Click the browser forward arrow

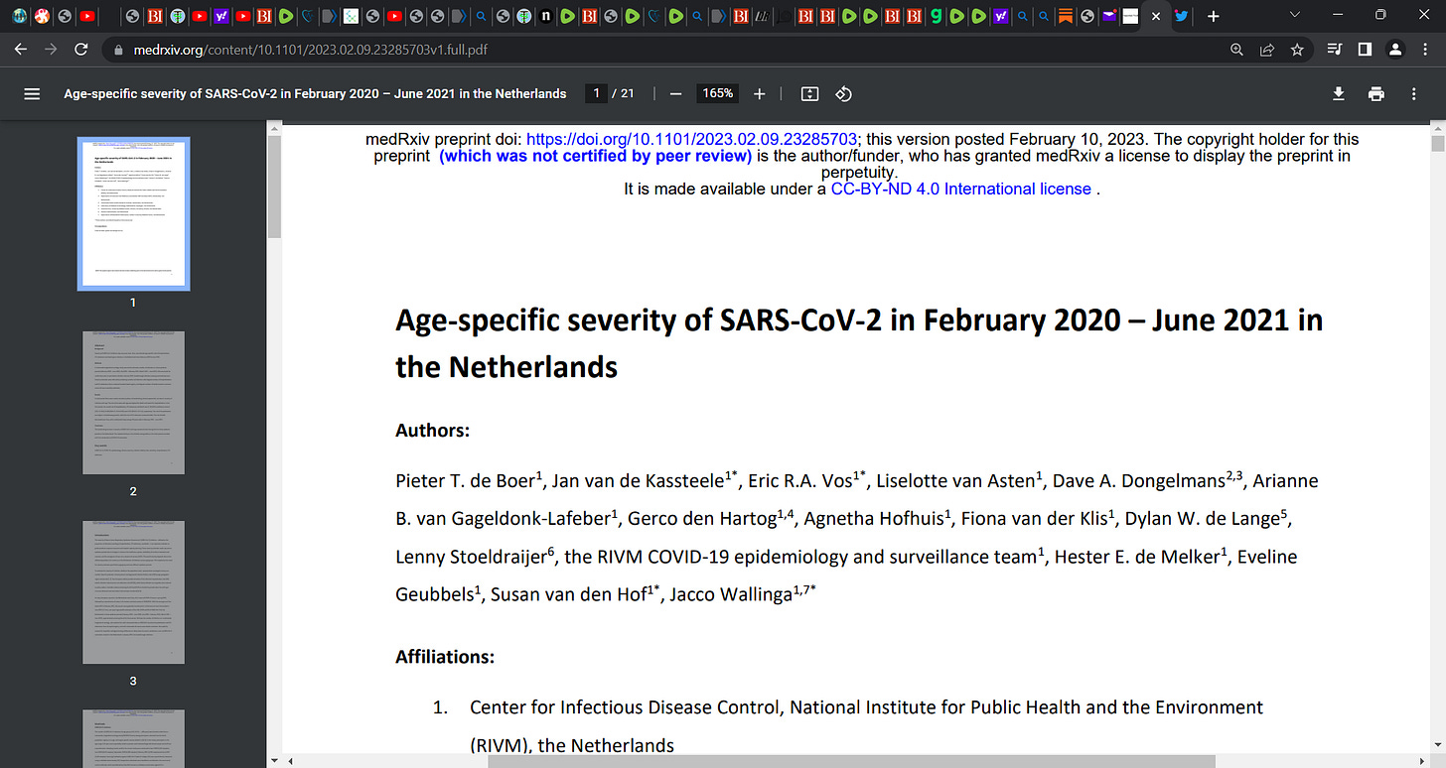click(52, 49)
